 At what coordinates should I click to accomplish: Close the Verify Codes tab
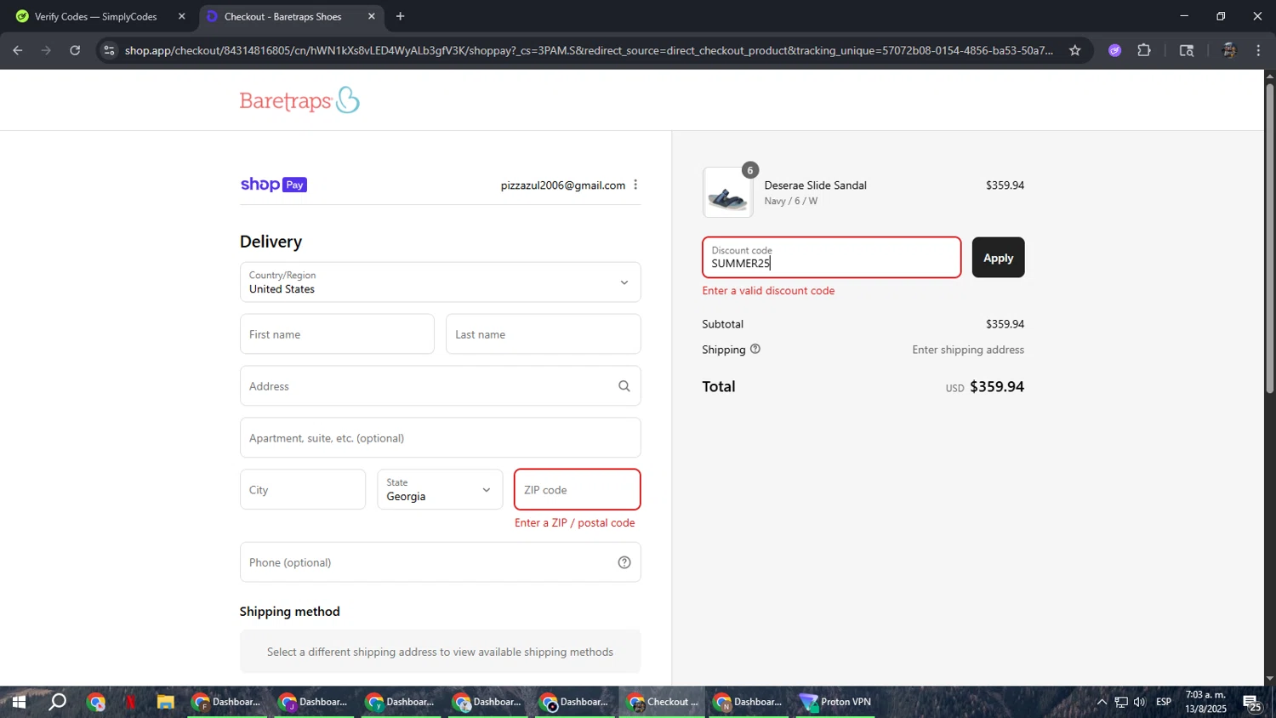[181, 16]
